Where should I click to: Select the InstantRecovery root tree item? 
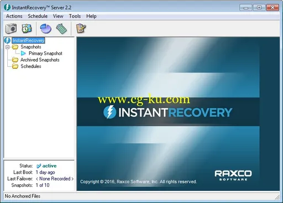tap(28, 40)
